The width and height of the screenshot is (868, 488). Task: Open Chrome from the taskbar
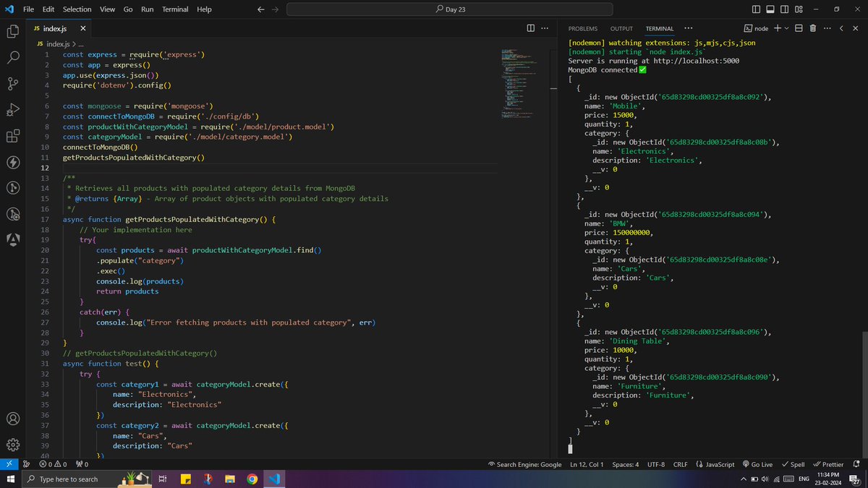tap(252, 479)
